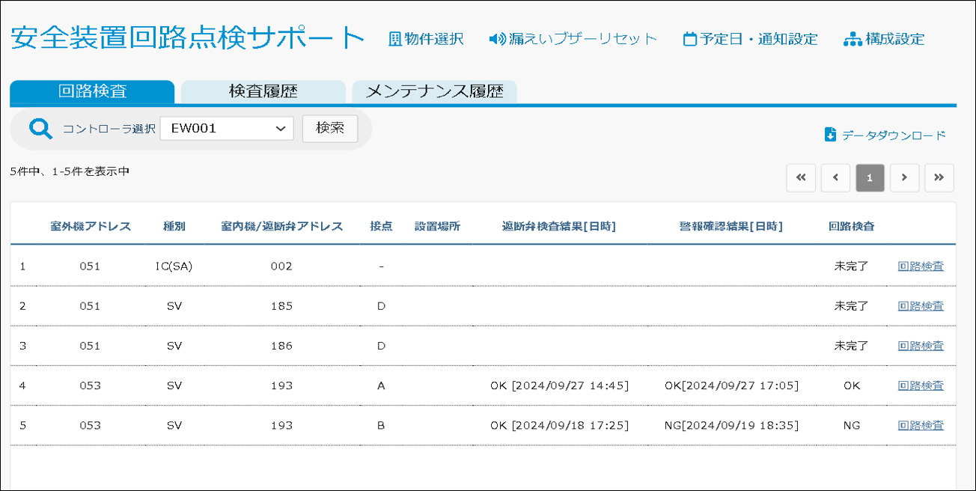Go to next page with right arrow
The image size is (976, 491).
click(904, 178)
